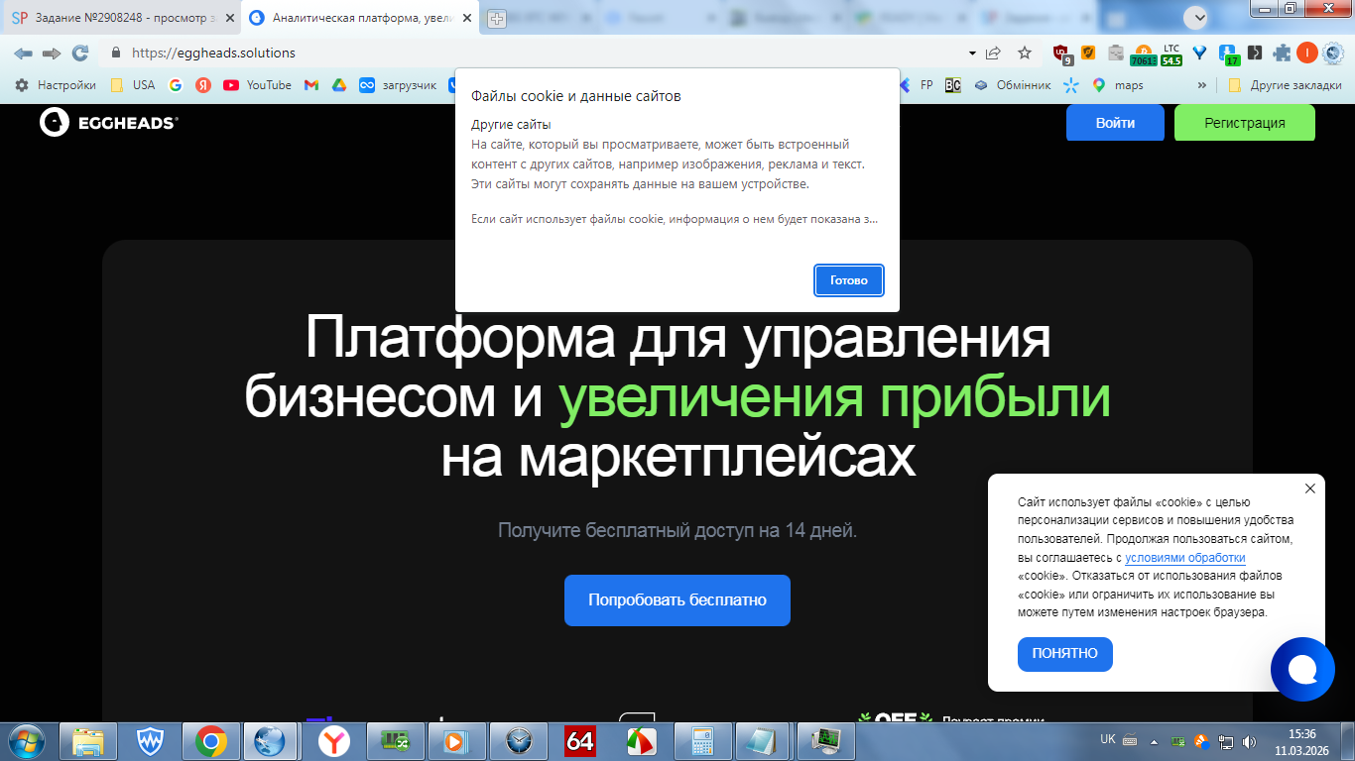Open the download manager extension with badge 17
This screenshot has height=761, width=1355.
click(1229, 54)
